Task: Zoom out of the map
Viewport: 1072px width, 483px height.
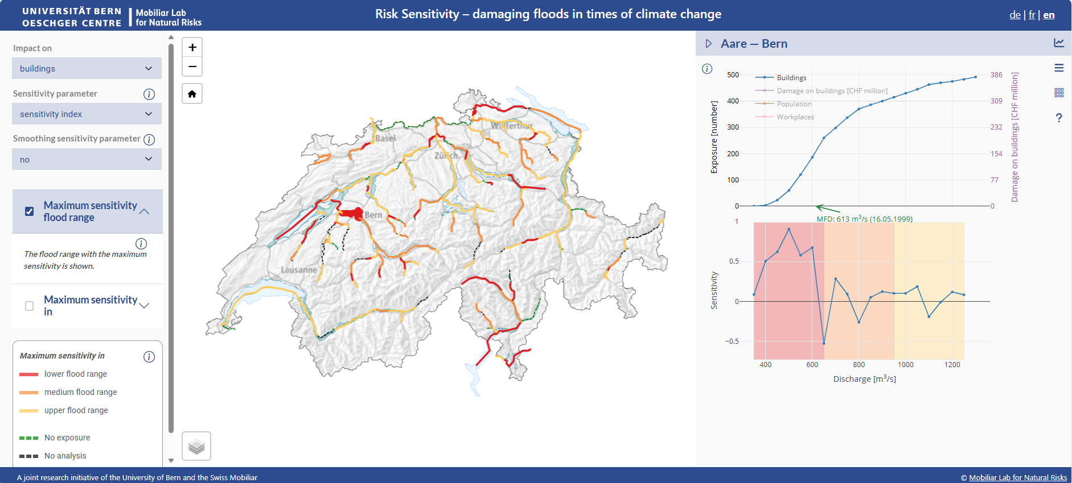Action: tap(192, 66)
